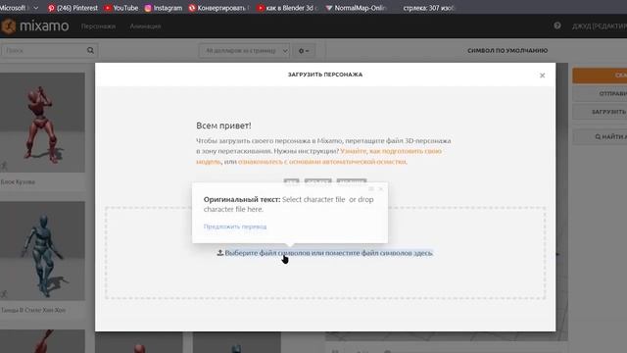Click 'Оригинальный текст:' label in popup

click(242, 199)
